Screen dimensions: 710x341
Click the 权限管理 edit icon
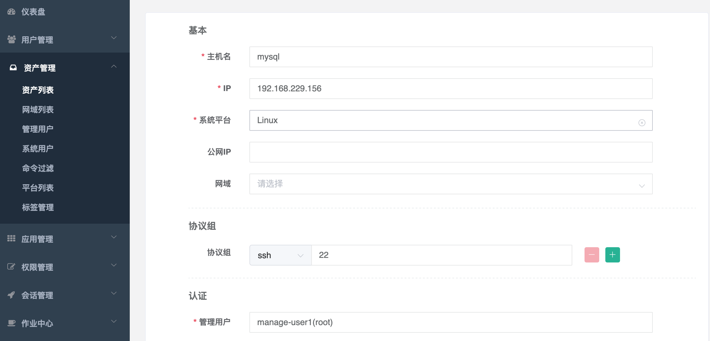pyautogui.click(x=11, y=266)
